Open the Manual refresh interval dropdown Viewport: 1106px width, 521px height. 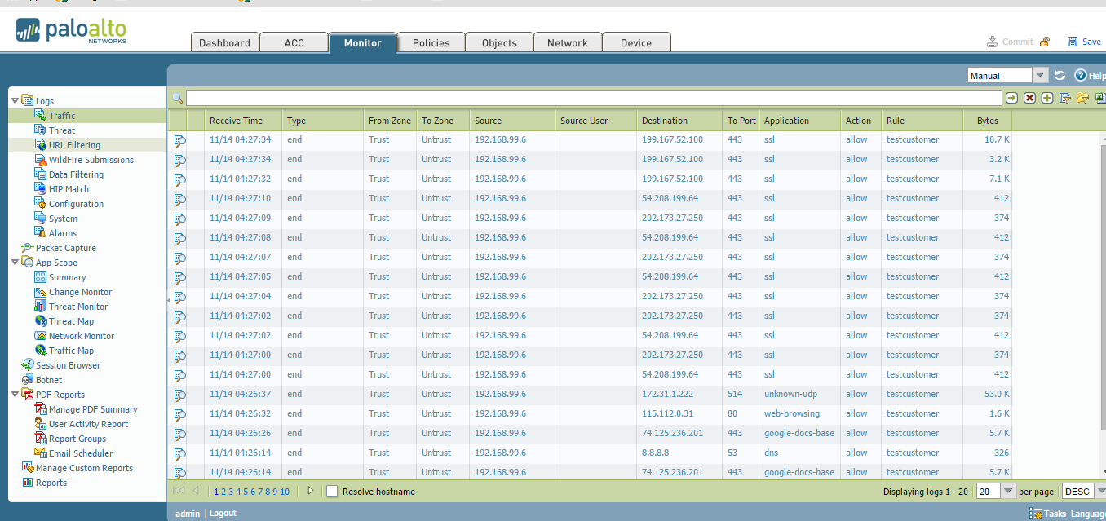1040,76
